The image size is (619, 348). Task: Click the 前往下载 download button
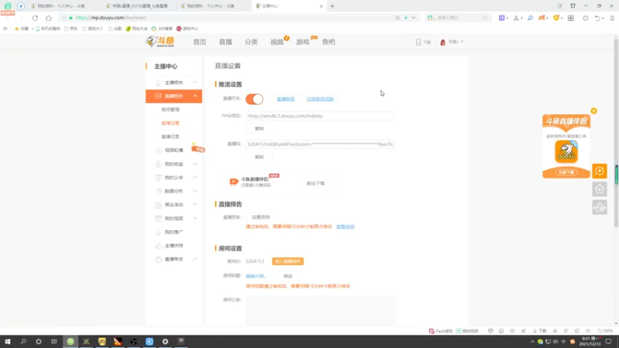coord(316,183)
